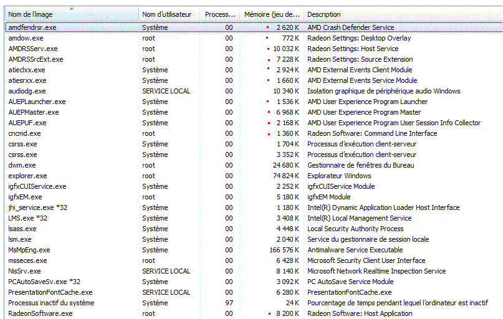Click Intel(R) Local Management Service description
Viewport: 503px width, 319px height.
pos(359,218)
